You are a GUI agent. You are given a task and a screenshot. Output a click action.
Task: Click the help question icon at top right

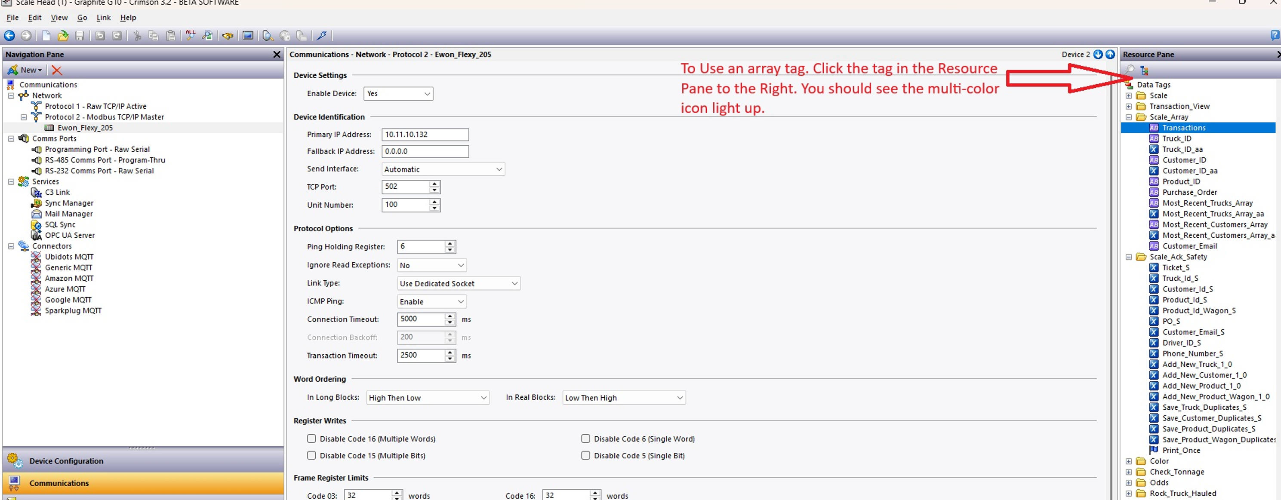tap(1275, 35)
